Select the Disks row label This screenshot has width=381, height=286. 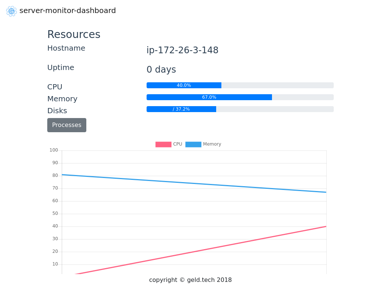(57, 111)
